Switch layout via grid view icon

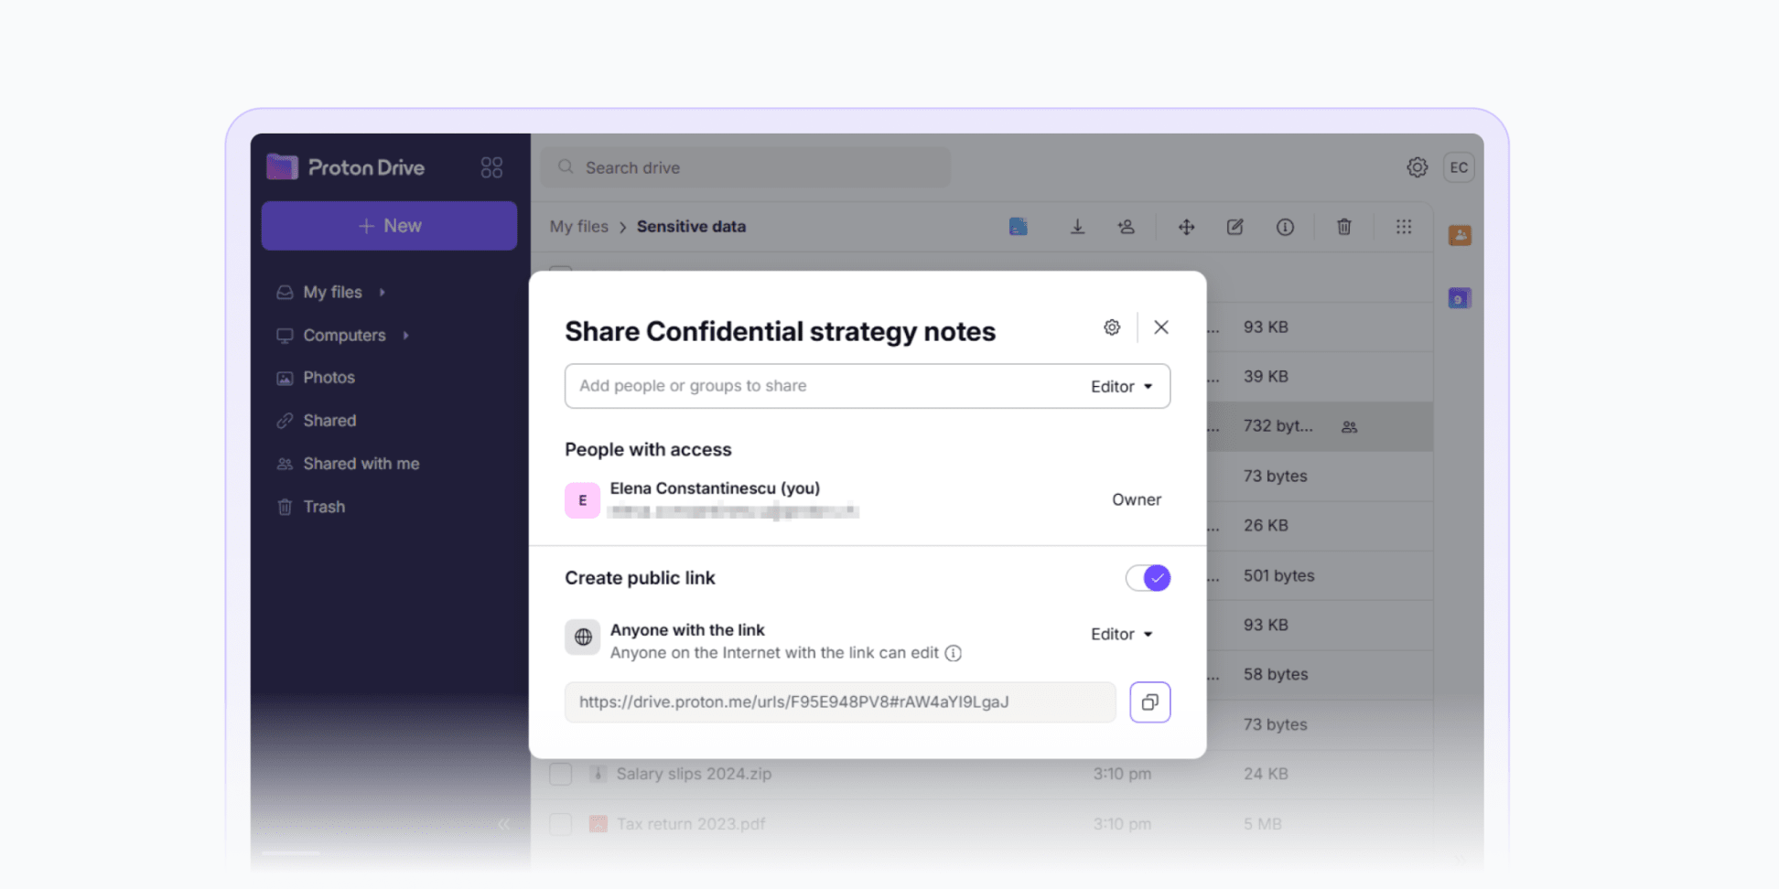tap(1403, 227)
